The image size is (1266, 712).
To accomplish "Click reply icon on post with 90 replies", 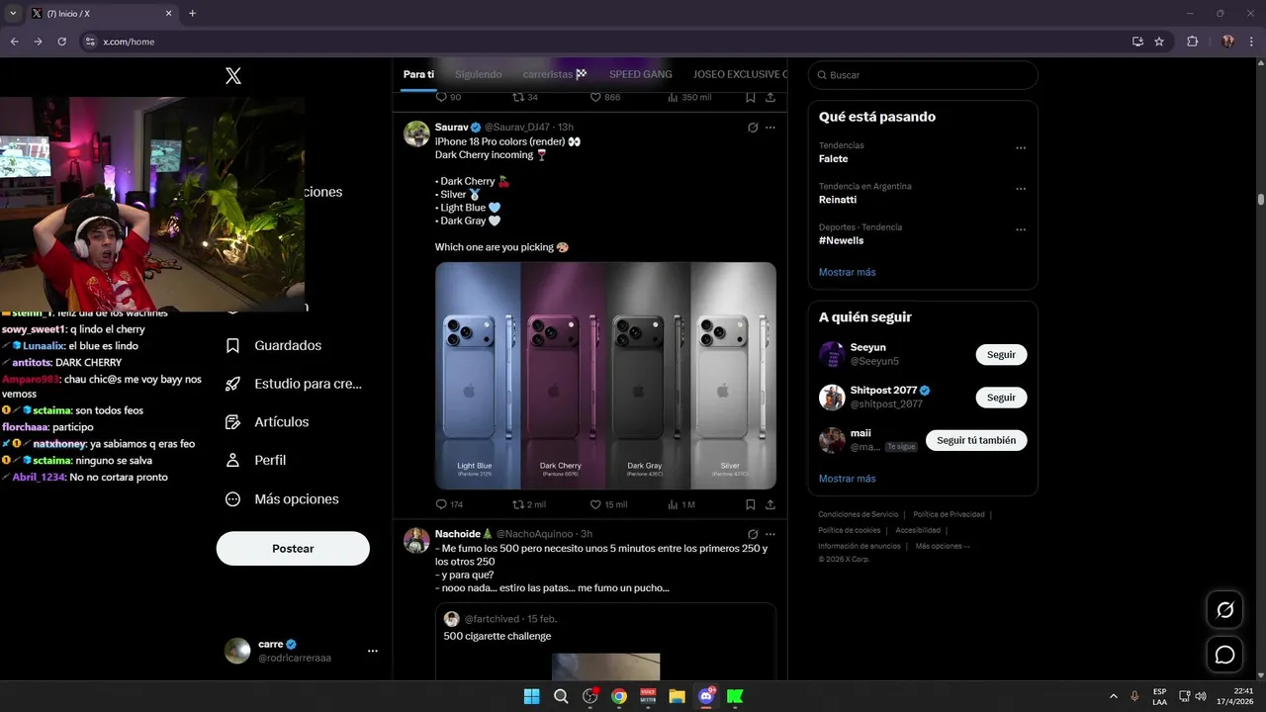I will 448,97.
